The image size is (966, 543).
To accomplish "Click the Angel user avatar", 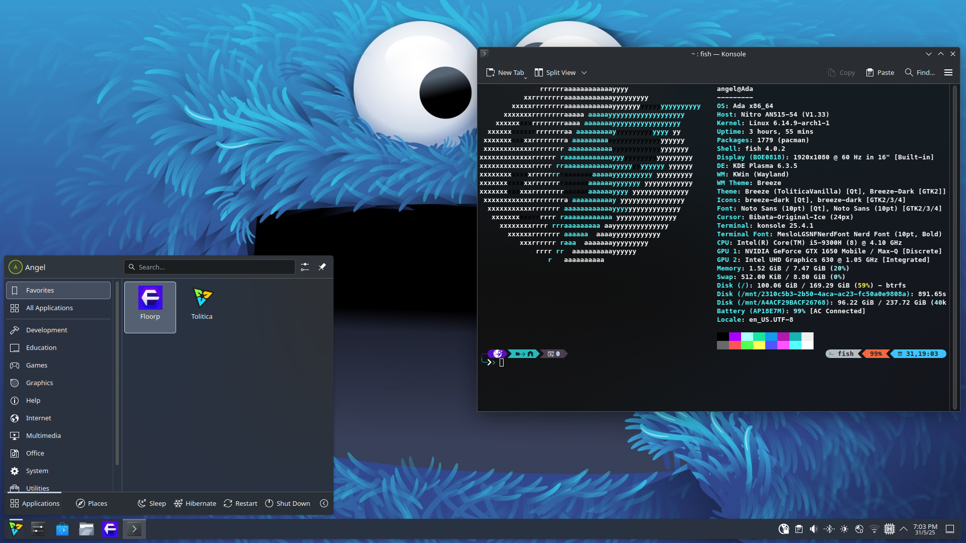I will click(16, 267).
